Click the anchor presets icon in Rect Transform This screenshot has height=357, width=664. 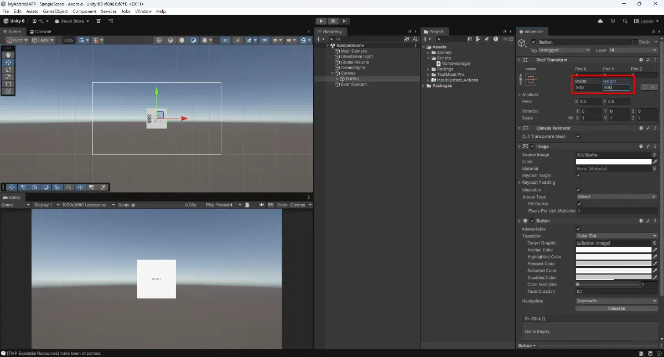pyautogui.click(x=531, y=80)
